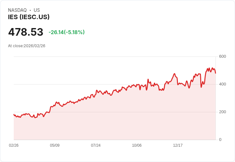Click the -26.14(-5.18%) price change
The height and width of the screenshot is (162, 235).
point(66,32)
